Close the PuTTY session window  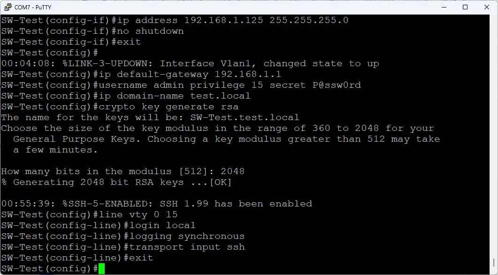[x=486, y=7]
